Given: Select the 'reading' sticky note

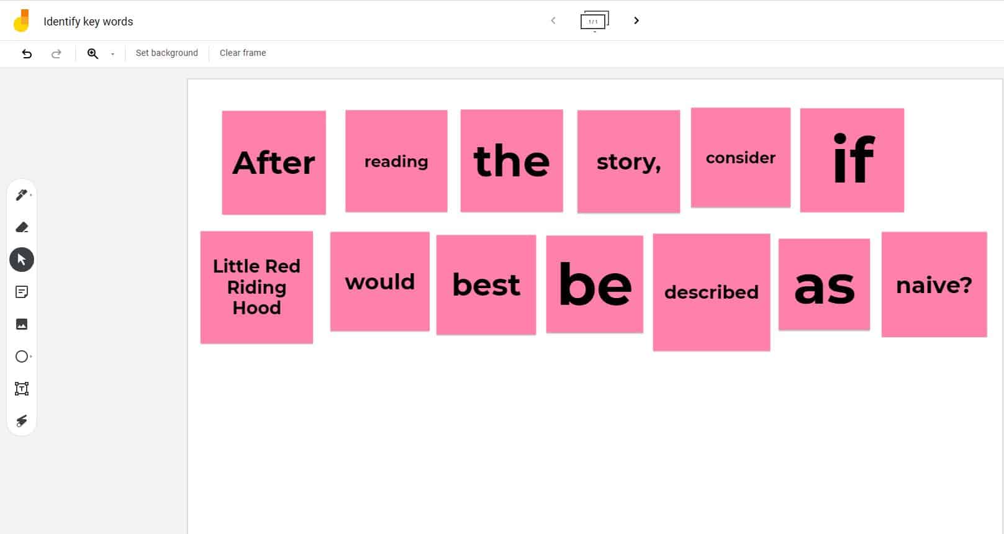Looking at the screenshot, I should [x=396, y=161].
